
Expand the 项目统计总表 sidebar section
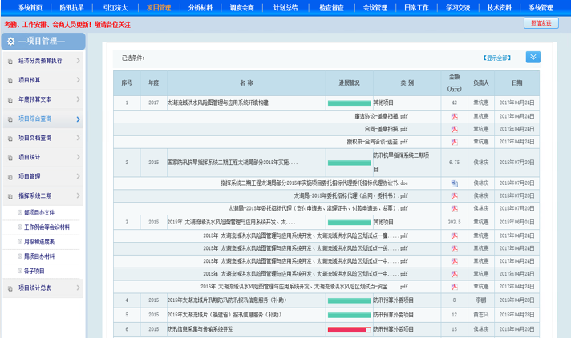(x=78, y=288)
